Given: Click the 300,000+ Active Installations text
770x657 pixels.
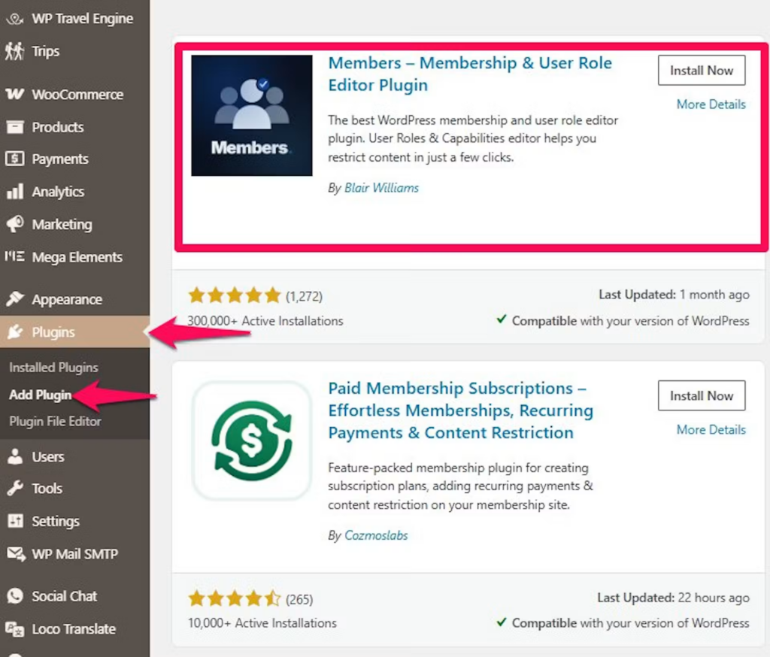Looking at the screenshot, I should point(265,321).
